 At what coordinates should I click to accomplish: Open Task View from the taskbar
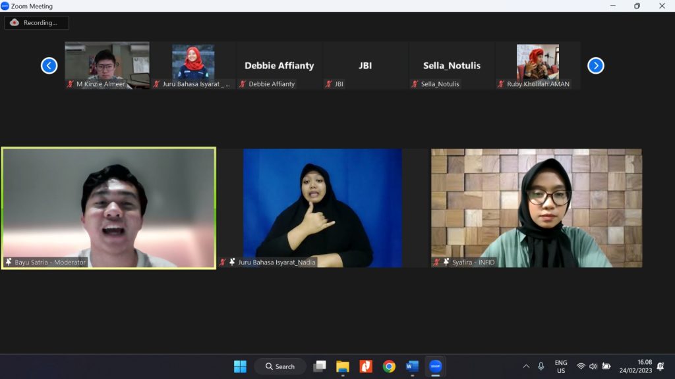point(320,366)
